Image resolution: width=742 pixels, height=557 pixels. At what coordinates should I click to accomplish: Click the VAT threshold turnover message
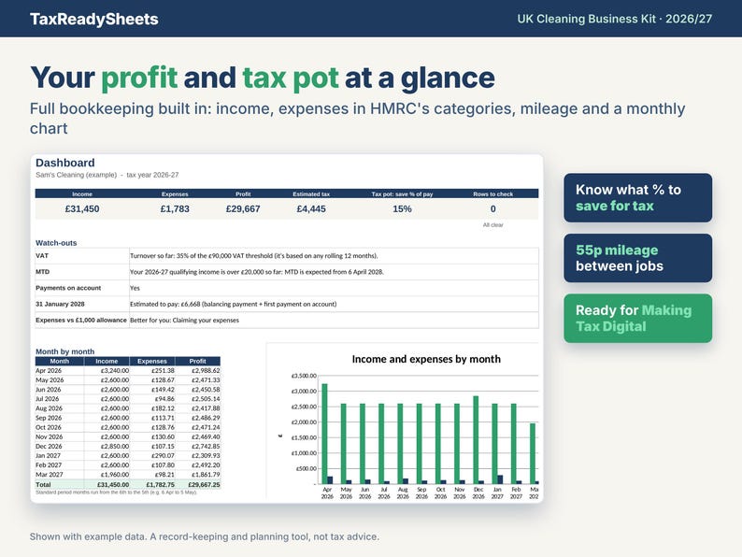(x=253, y=255)
